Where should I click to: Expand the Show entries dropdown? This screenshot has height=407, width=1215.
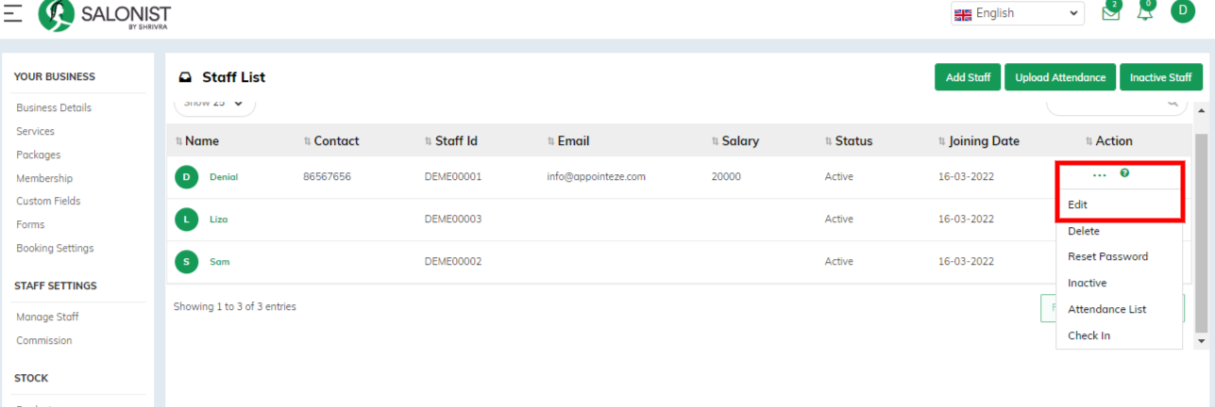tap(214, 104)
